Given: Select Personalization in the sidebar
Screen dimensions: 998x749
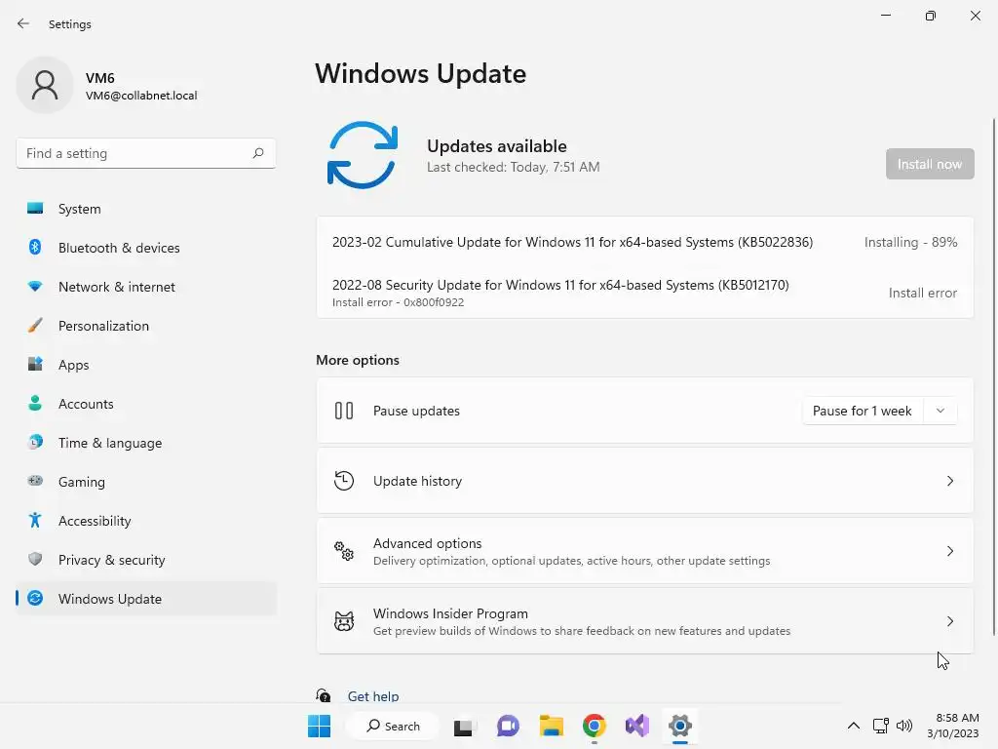Looking at the screenshot, I should [x=146, y=326].
